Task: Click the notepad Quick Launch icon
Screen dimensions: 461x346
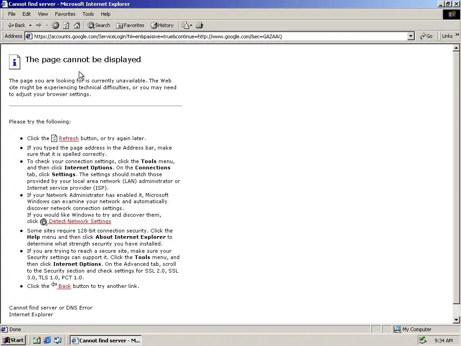Action: (x=37, y=341)
